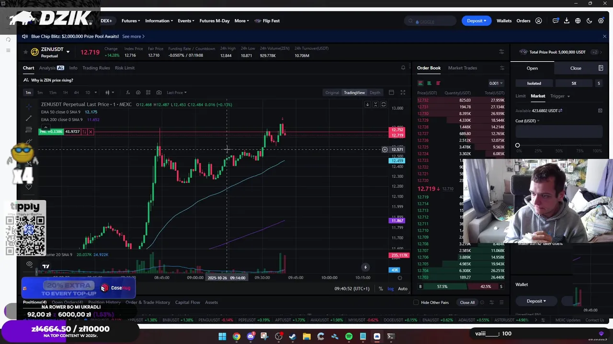The height and width of the screenshot is (344, 613).
Task: Switch to the Info tab
Action: pyautogui.click(x=73, y=68)
